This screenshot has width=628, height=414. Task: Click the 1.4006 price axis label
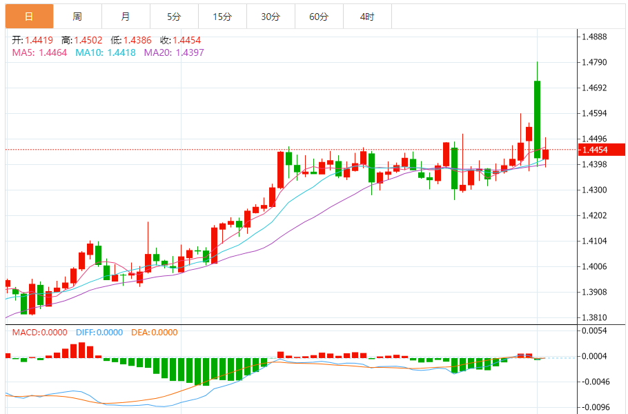[x=594, y=266]
